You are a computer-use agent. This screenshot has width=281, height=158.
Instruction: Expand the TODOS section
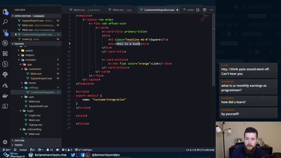[x=36, y=145]
